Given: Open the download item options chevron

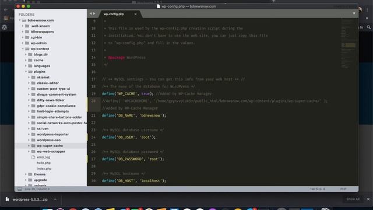Looking at the screenshot, I should click(x=55, y=199).
